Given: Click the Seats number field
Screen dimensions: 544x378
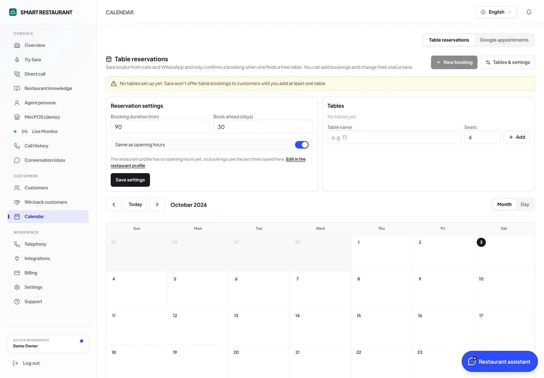Looking at the screenshot, I should pyautogui.click(x=482, y=137).
